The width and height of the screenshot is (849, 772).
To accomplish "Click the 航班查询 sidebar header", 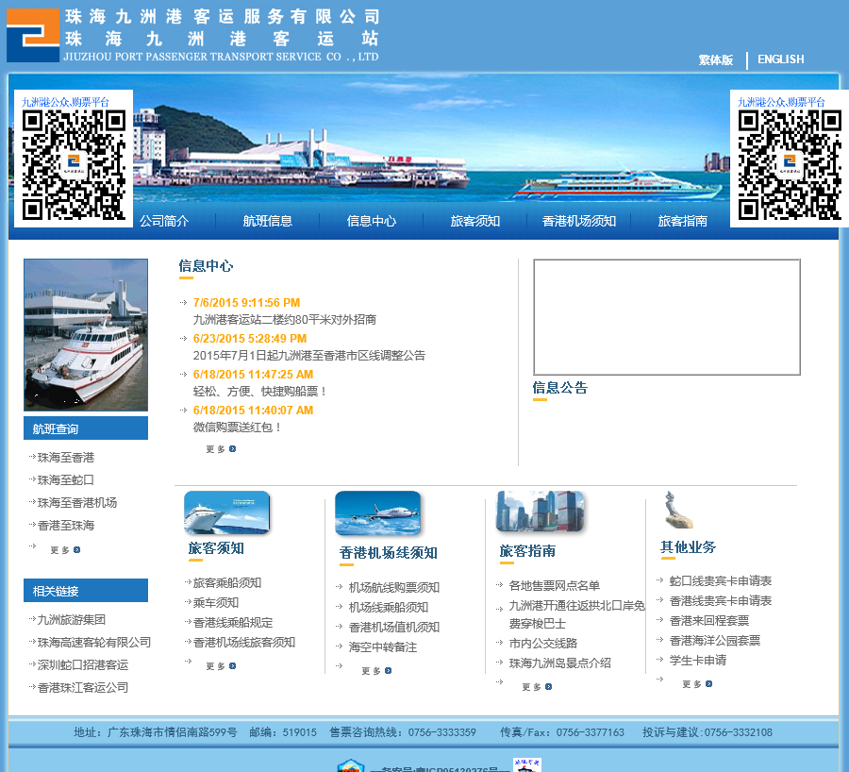I will pos(86,428).
